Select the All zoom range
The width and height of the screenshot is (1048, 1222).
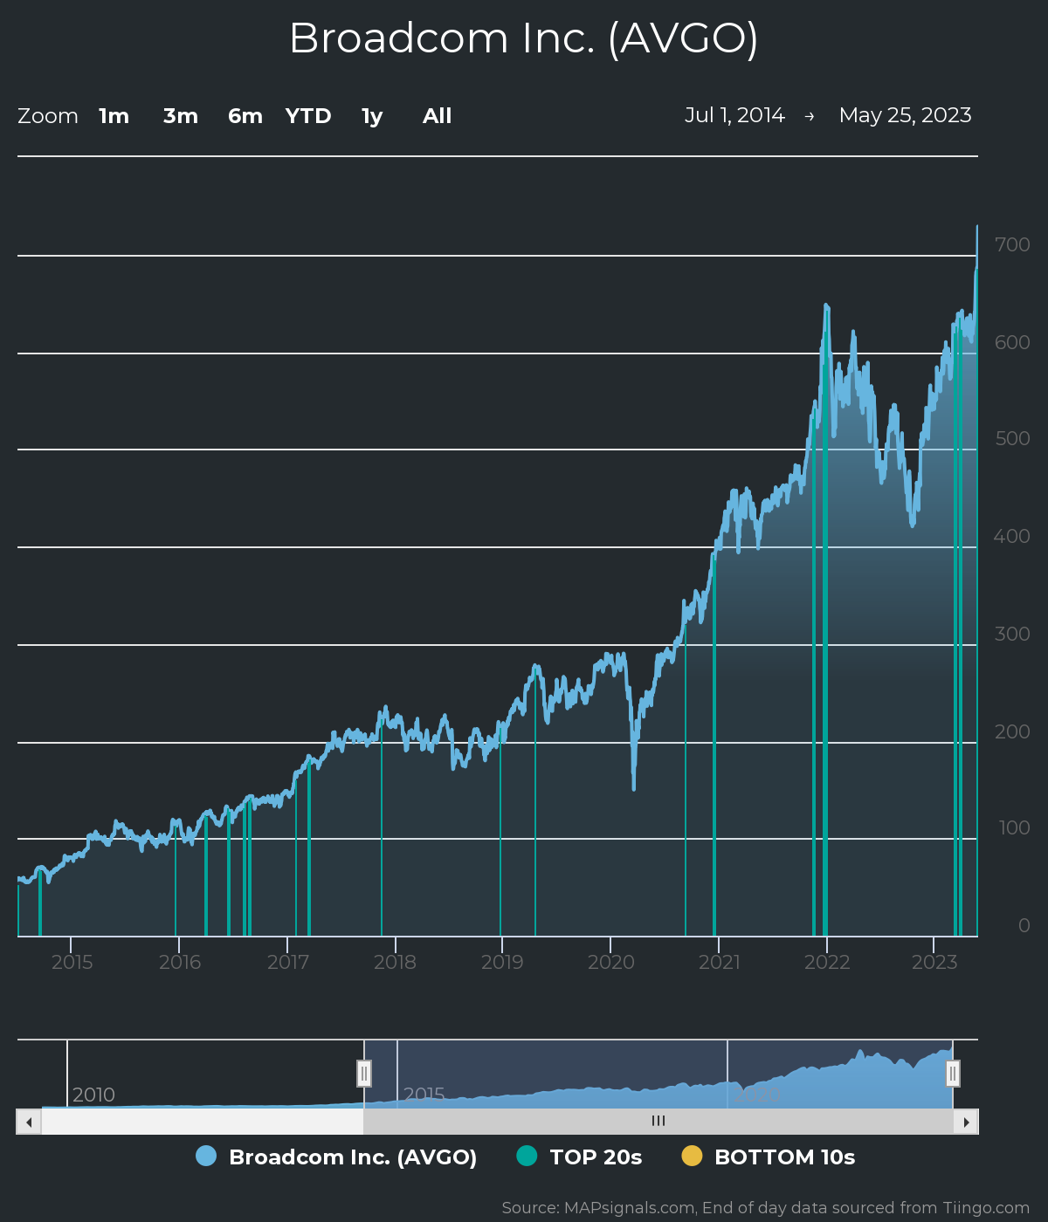pos(437,116)
